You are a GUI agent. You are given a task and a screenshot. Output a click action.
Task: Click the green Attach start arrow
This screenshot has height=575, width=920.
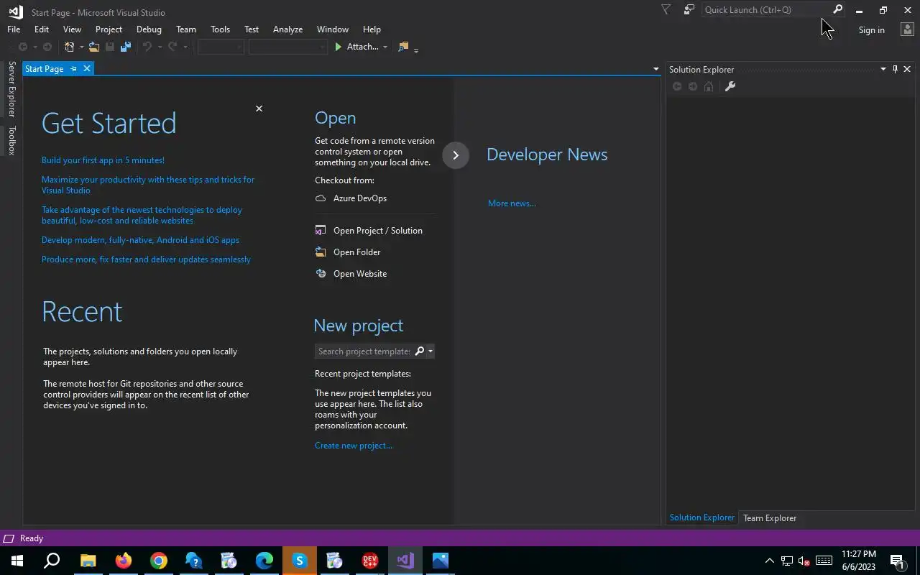click(x=339, y=47)
